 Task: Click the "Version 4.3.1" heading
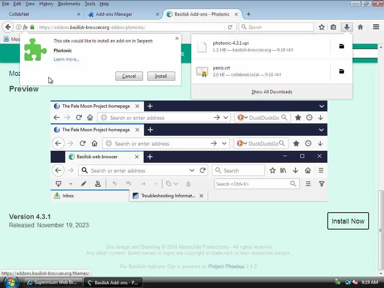[x=30, y=217]
